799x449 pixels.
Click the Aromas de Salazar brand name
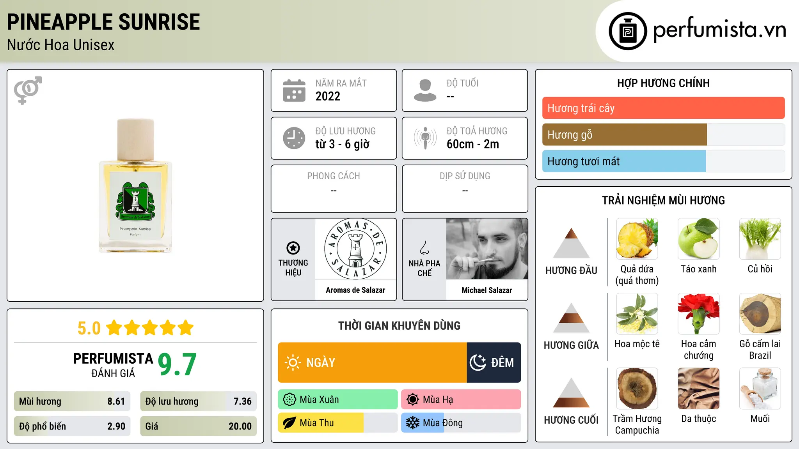[355, 290]
